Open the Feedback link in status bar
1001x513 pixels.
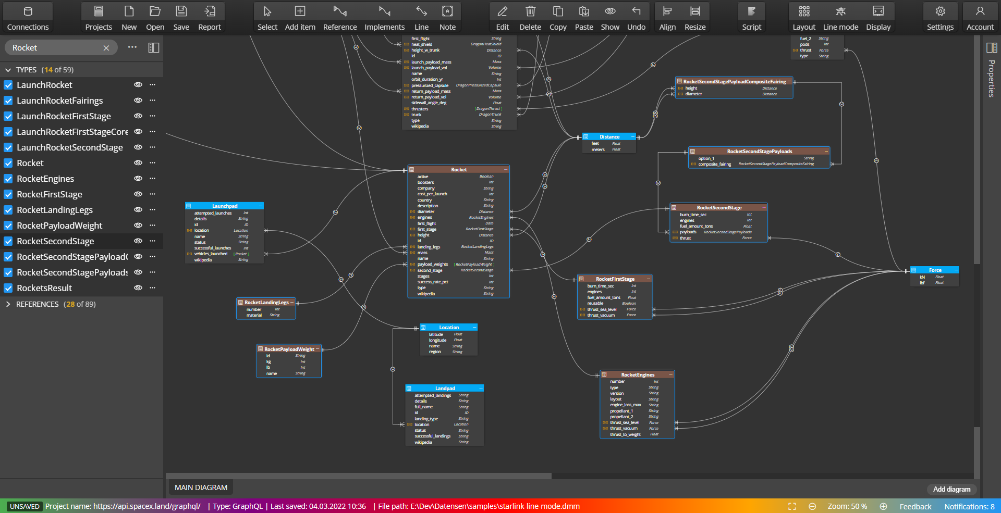pyautogui.click(x=915, y=506)
